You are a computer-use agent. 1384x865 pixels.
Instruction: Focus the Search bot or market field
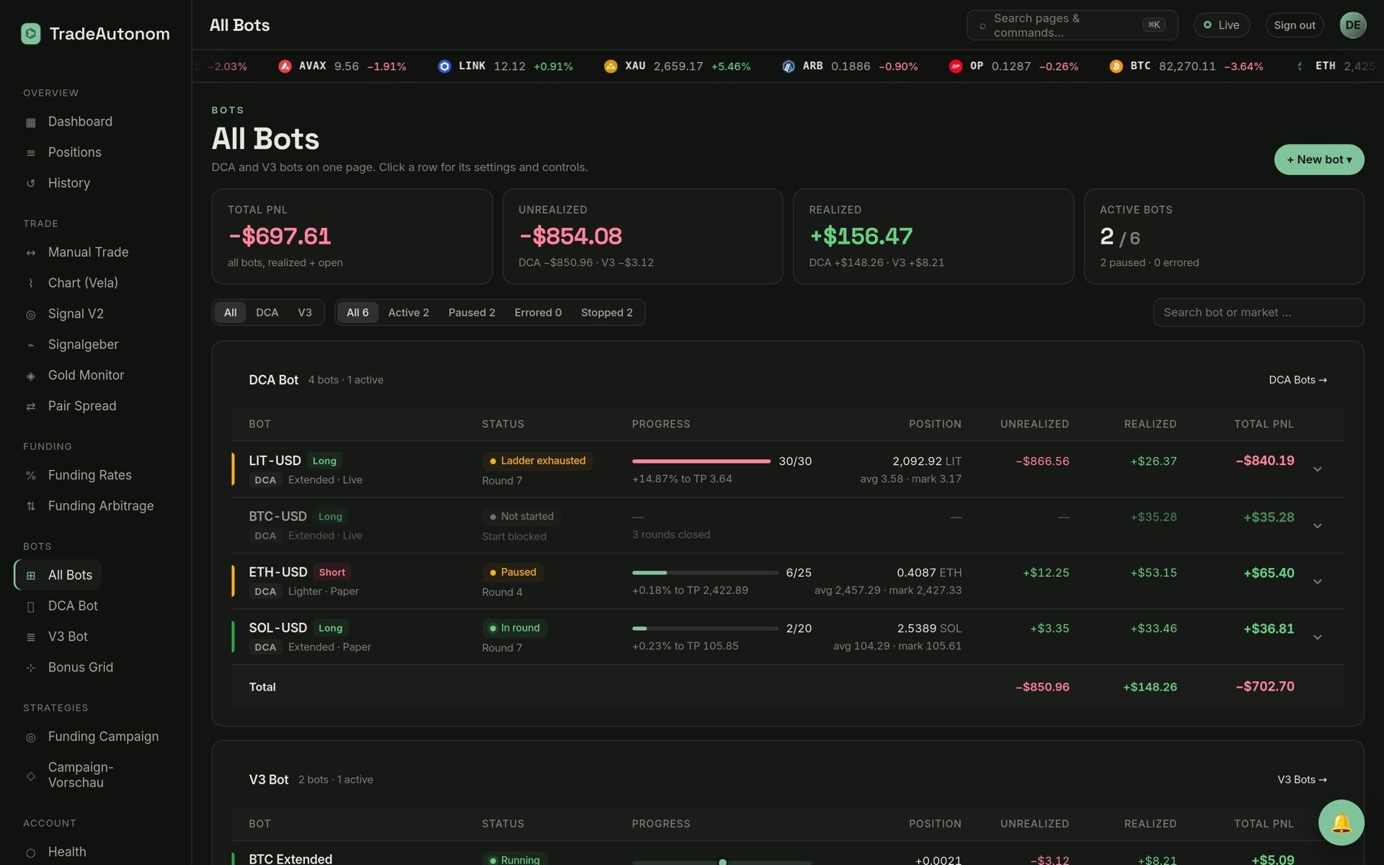pos(1258,312)
